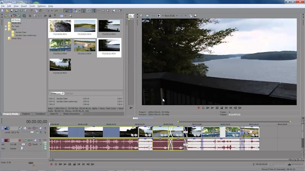Adjust audio track Pan slider
305x171 pixels.
coord(22,148)
